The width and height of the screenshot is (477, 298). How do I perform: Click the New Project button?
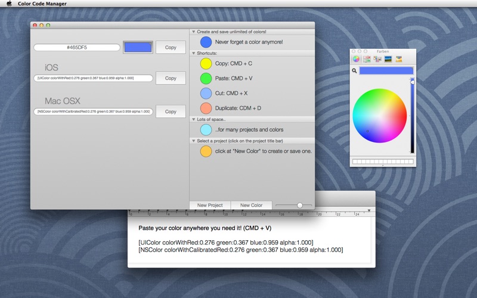pyautogui.click(x=210, y=205)
